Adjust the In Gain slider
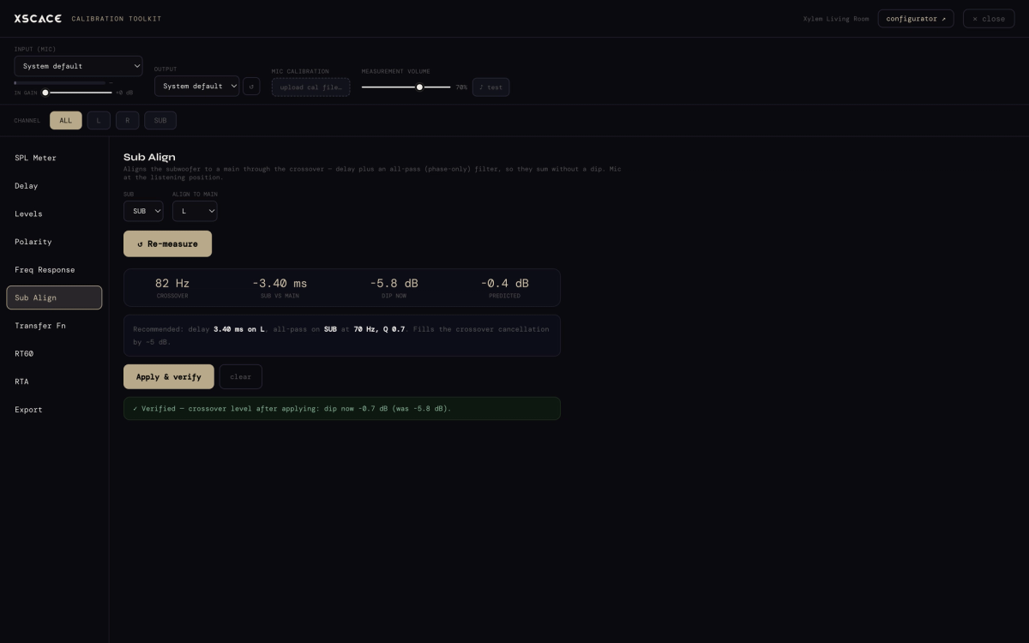Image resolution: width=1029 pixels, height=643 pixels. [77, 93]
